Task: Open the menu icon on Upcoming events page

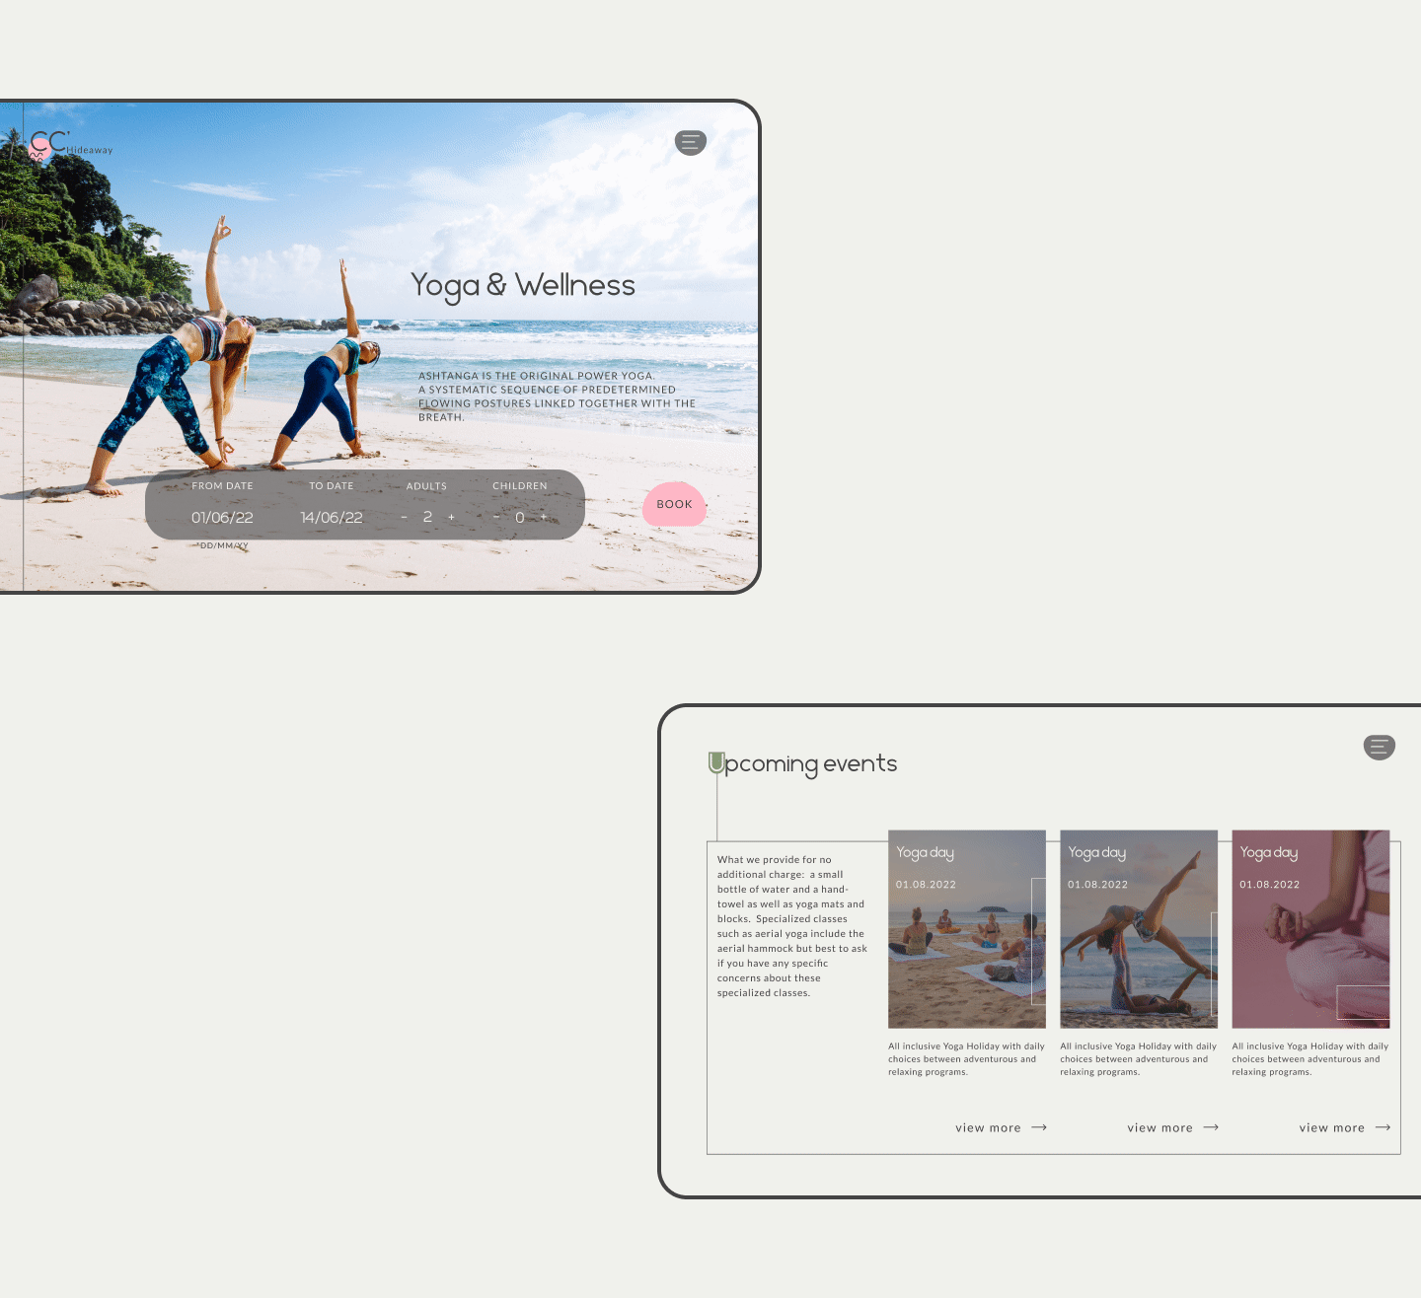Action: click(1379, 747)
